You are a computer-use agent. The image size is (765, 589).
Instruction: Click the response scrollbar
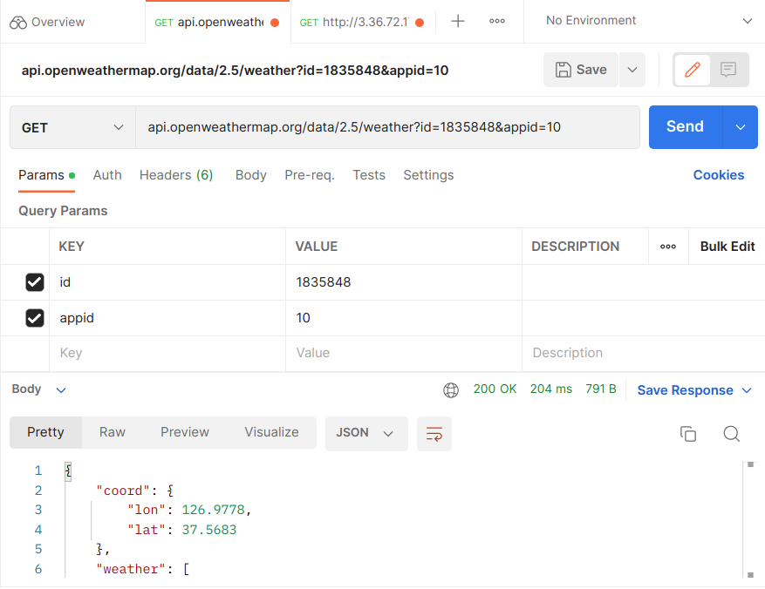click(x=750, y=520)
